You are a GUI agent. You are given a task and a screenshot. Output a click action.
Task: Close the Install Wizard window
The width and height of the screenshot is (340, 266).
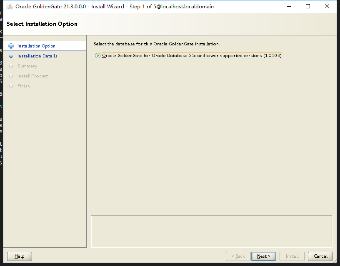point(327,7)
